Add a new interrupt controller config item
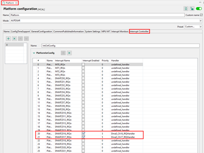This screenshot has width=204, height=153. (8, 39)
